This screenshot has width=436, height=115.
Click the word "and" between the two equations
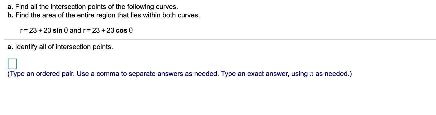click(75, 30)
